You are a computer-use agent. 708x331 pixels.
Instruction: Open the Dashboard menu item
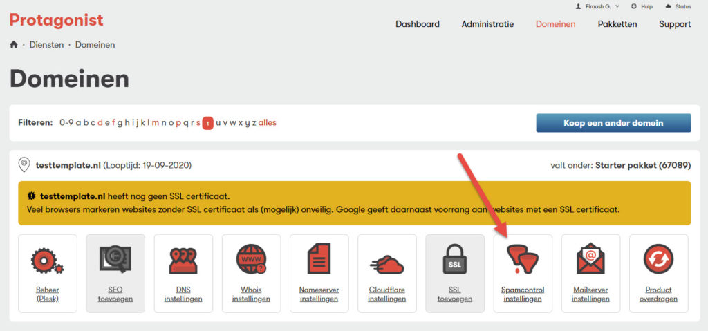click(418, 24)
